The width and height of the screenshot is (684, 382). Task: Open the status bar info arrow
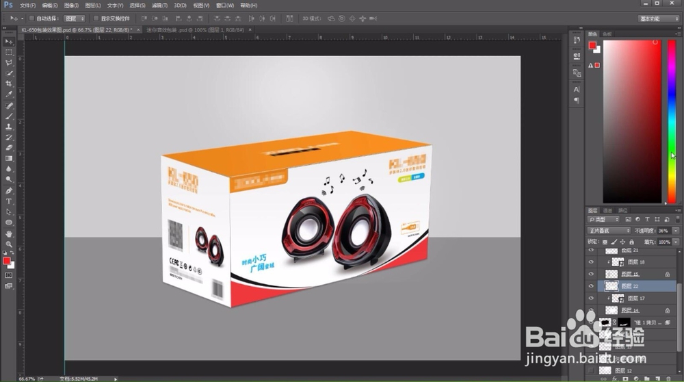coord(116,379)
